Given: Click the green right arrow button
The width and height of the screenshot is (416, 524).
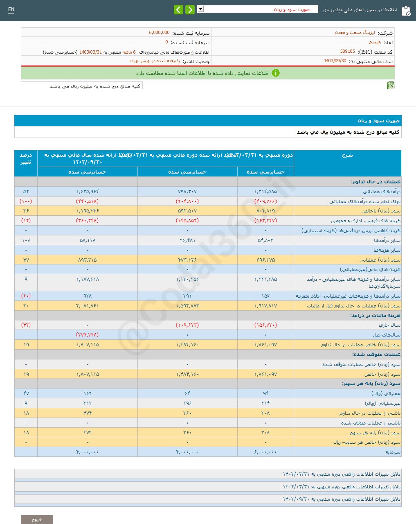Looking at the screenshot, I should point(190,9).
